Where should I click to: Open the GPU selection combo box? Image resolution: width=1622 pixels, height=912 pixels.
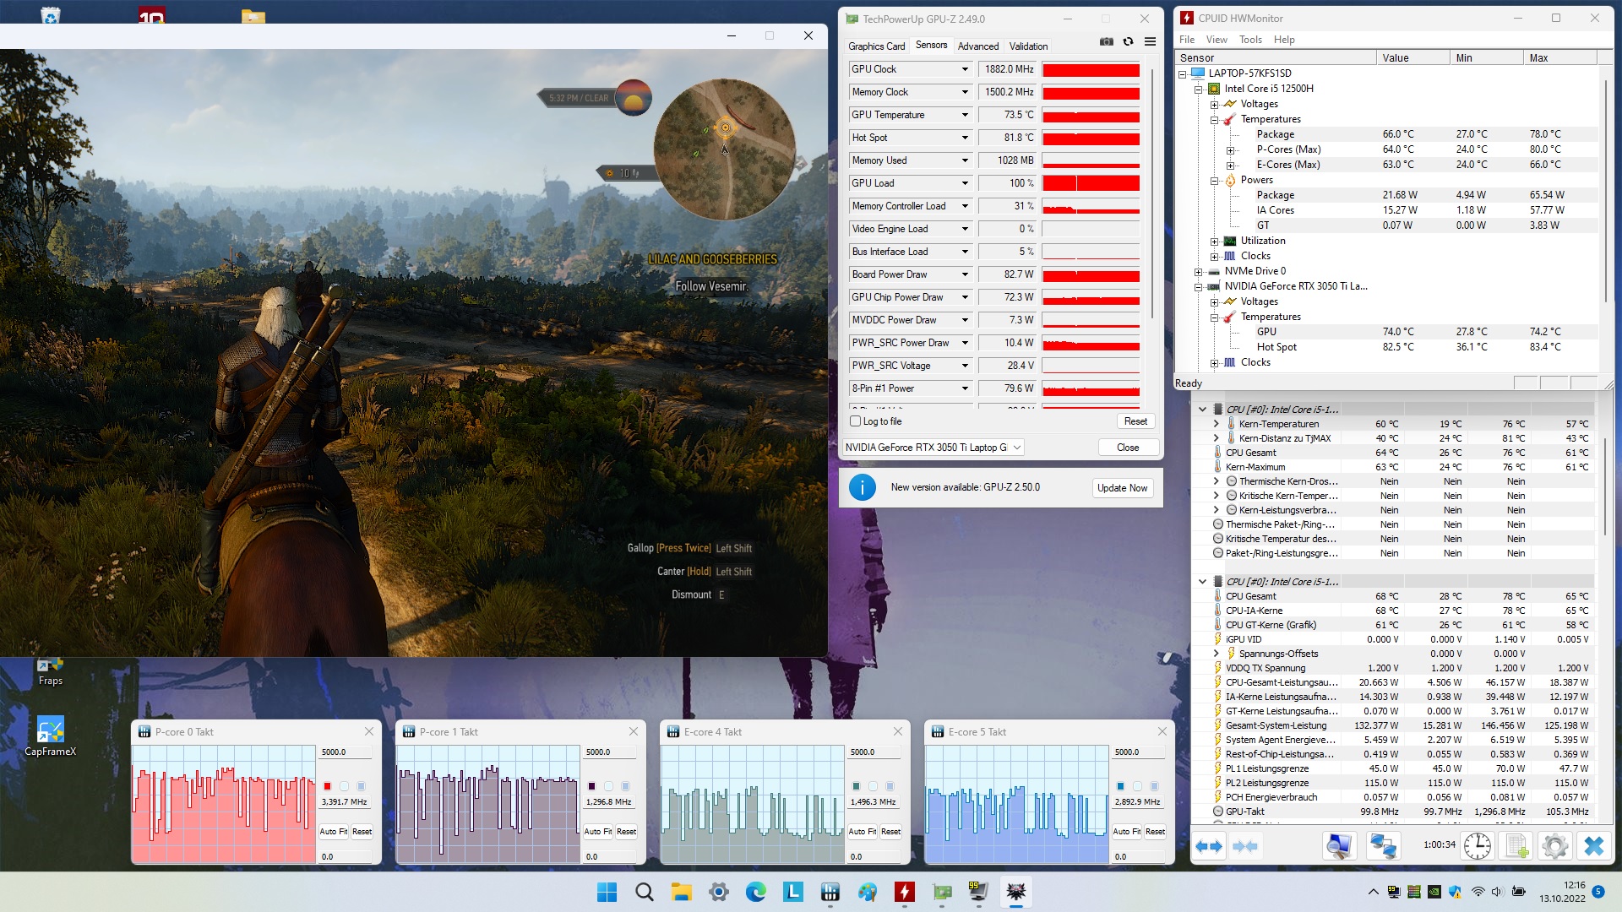tap(934, 448)
